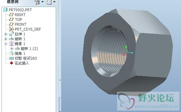Expand the 拉伸 1 extrude feature
Viewport: 181px width, 112px height.
pyautogui.click(x=5, y=34)
